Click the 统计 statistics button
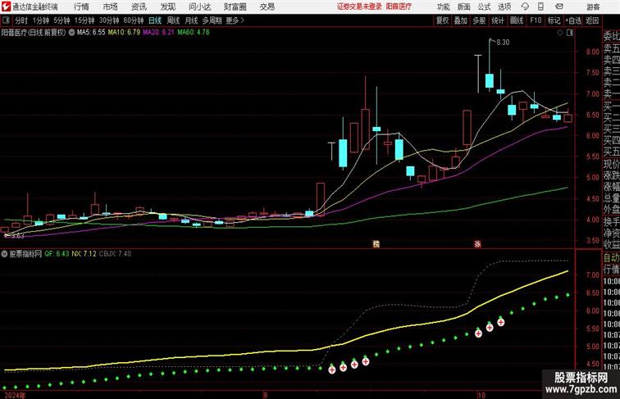Viewport: 620px width, 399px height. click(x=498, y=20)
